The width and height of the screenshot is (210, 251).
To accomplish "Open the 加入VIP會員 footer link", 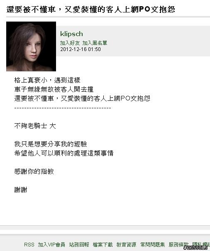I will tap(51, 245).
